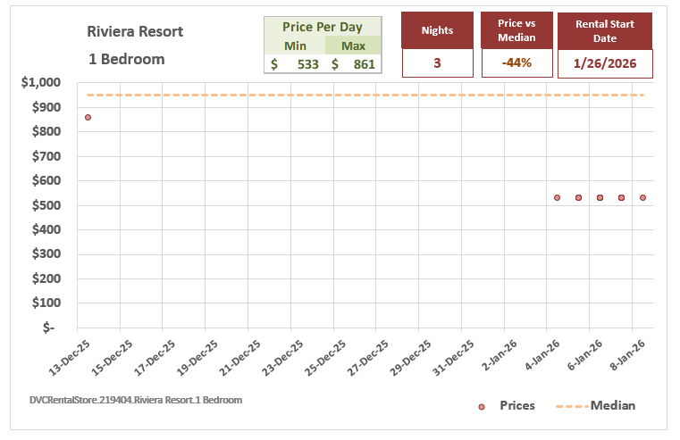
Task: Click the 1 Bedroom subtitle text
Action: 126,59
